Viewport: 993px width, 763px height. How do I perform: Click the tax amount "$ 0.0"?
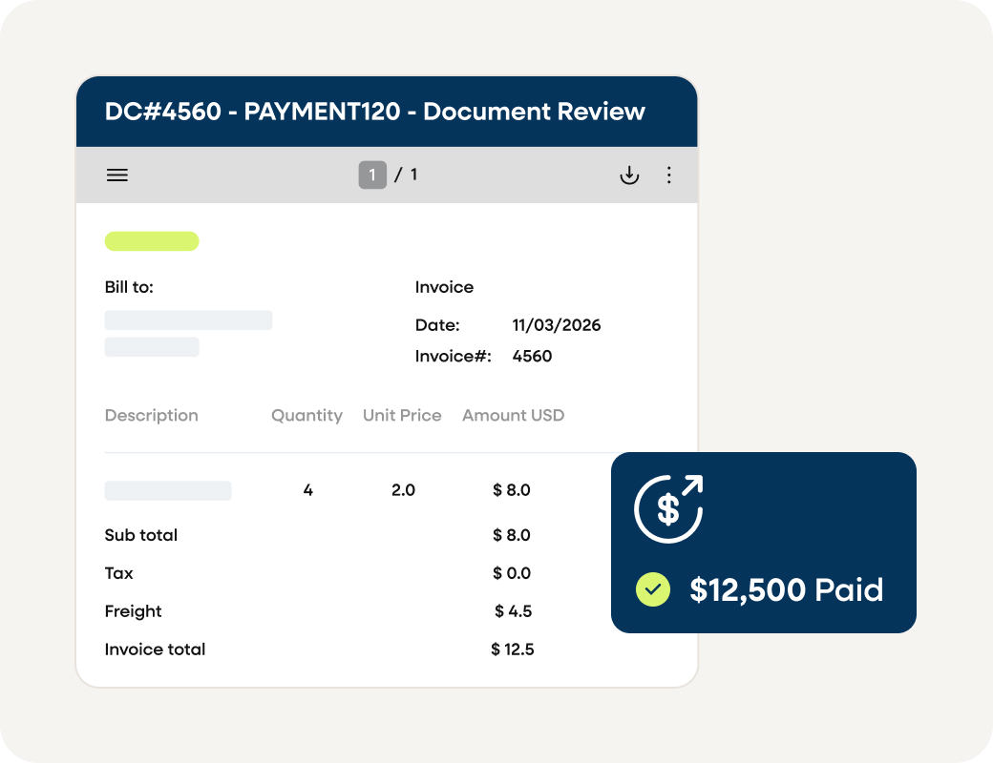tap(512, 573)
